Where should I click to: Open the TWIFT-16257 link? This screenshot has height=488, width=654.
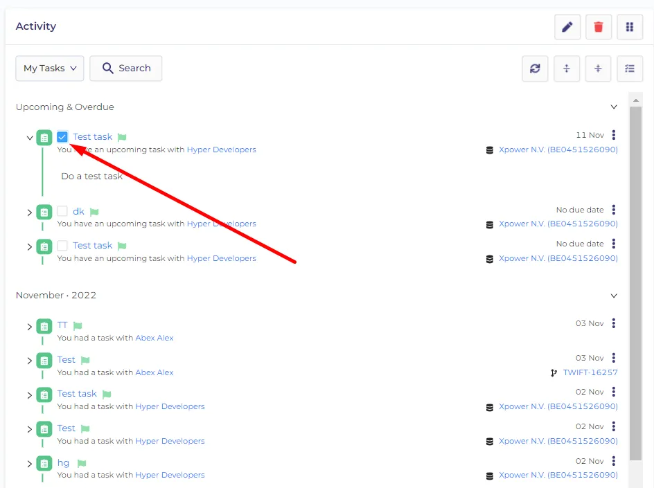click(x=590, y=372)
